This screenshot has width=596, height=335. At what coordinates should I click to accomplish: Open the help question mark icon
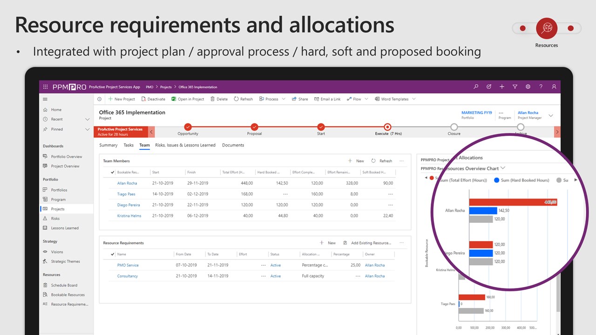coord(541,87)
